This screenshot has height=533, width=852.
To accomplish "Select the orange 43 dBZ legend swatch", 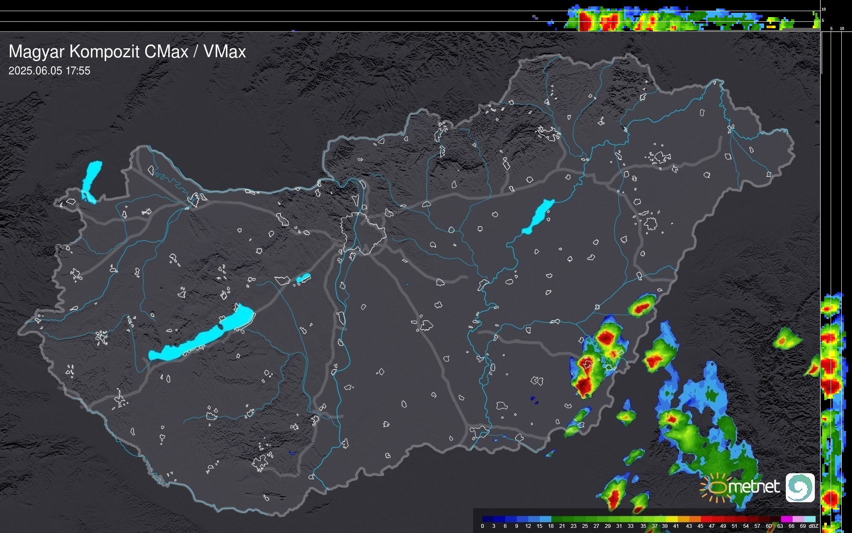I will pyautogui.click(x=695, y=519).
